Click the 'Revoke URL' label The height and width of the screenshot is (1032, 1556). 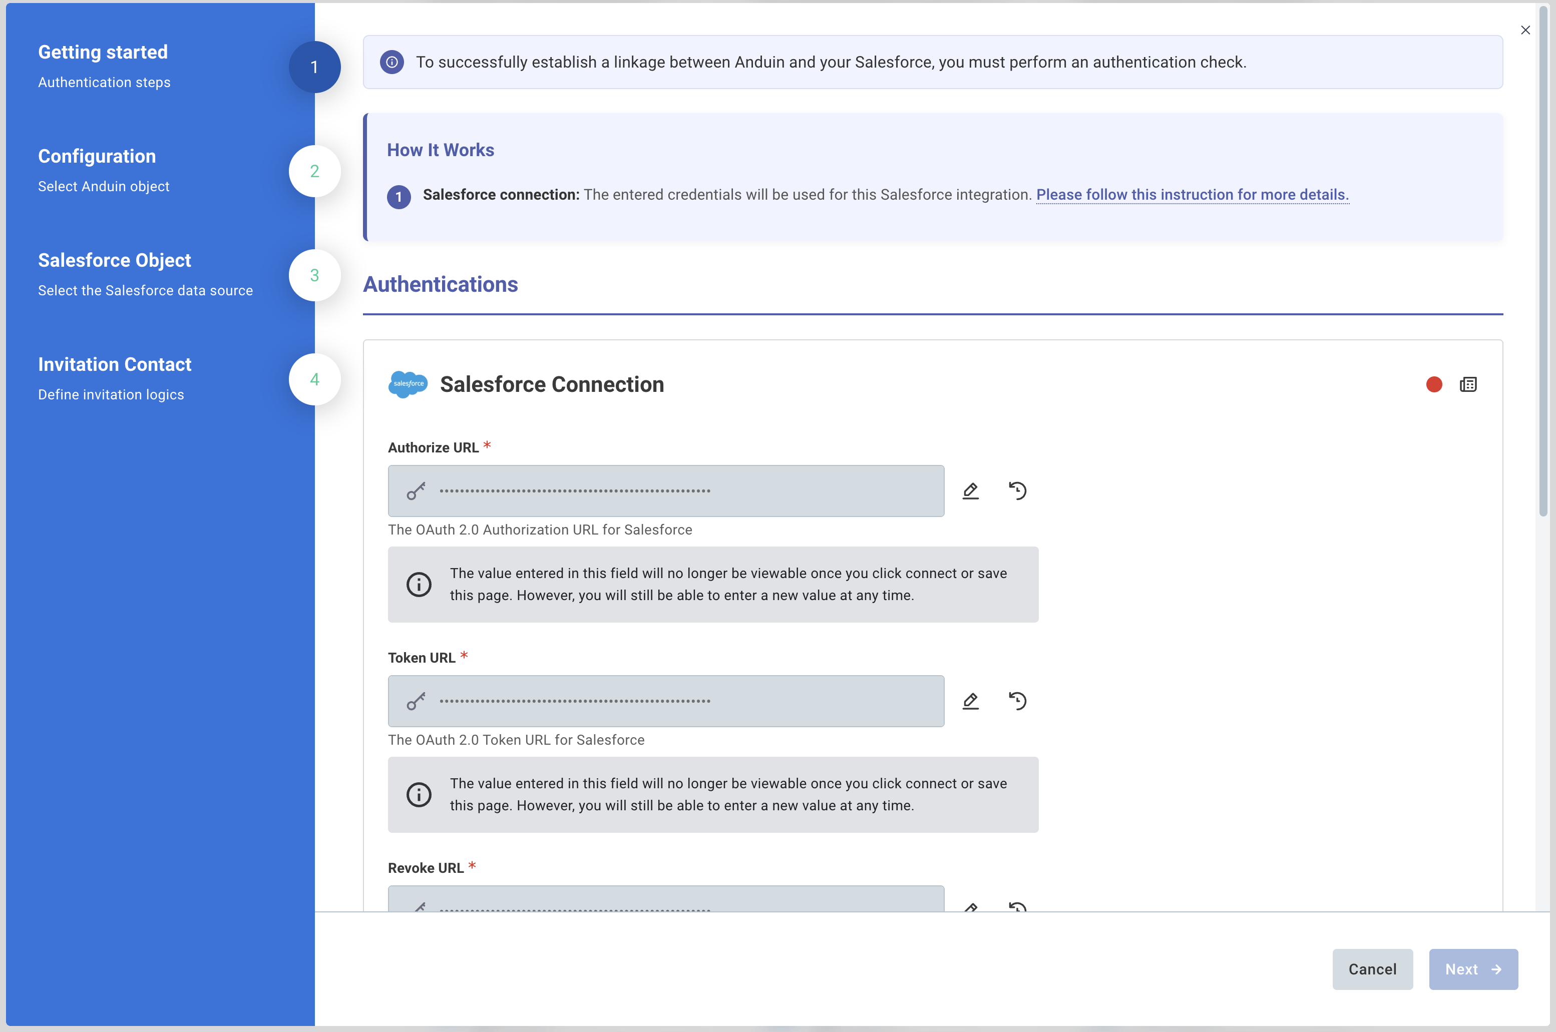click(425, 868)
